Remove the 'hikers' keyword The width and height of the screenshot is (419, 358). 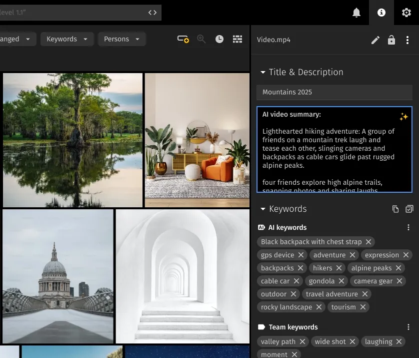coord(339,268)
